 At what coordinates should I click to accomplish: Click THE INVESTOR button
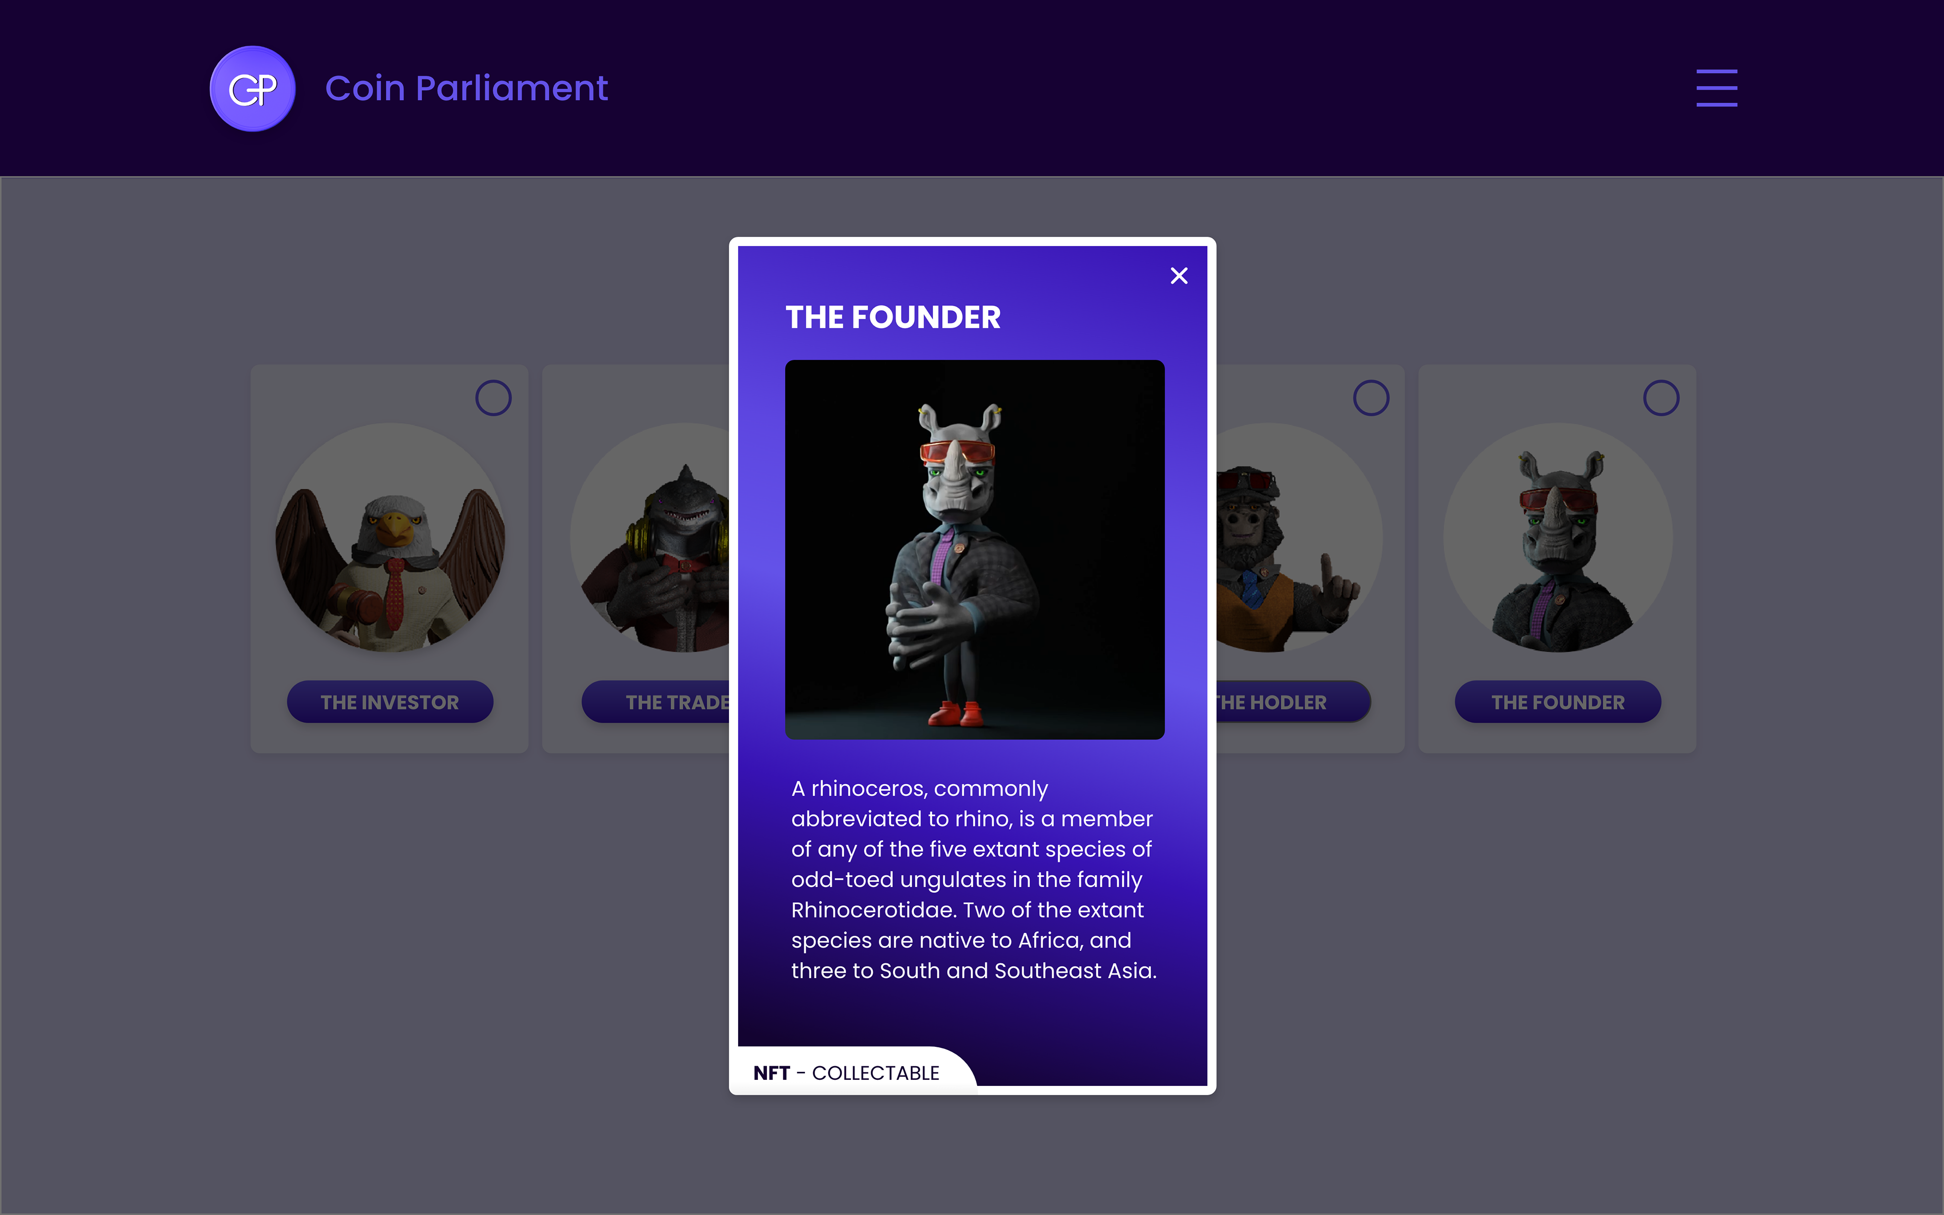point(390,702)
